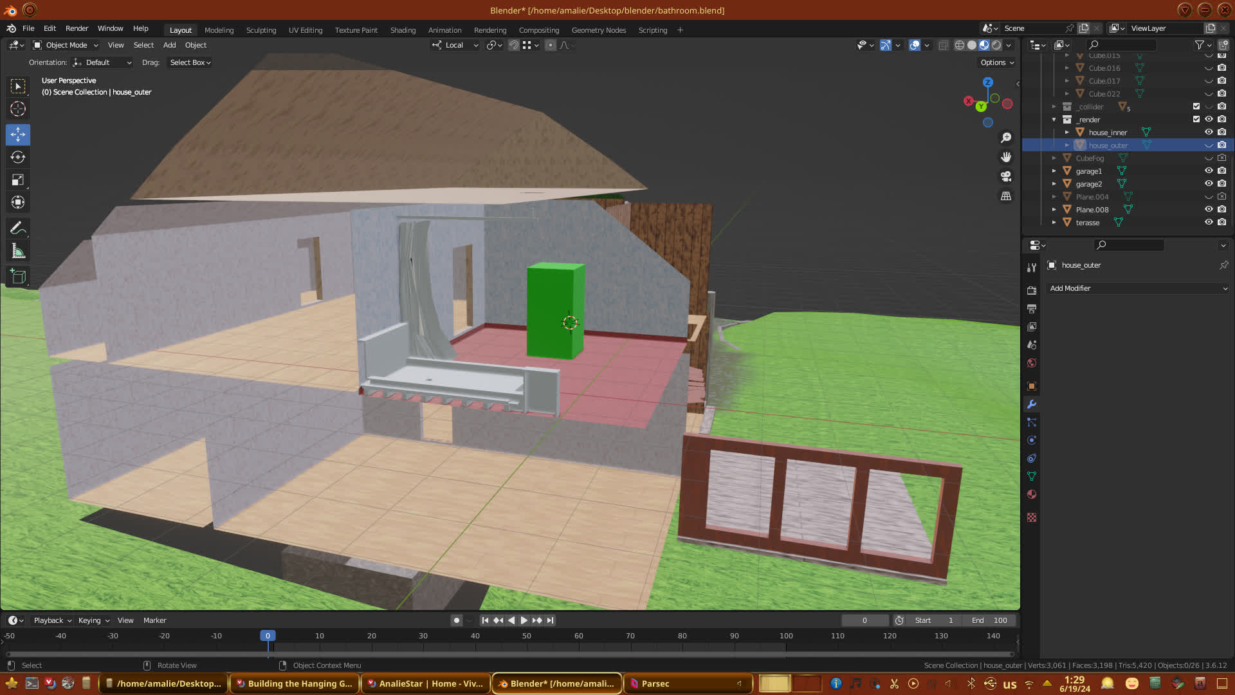Uncheck the _render collection checkbox
Screen dimensions: 1235x695
[1196, 119]
